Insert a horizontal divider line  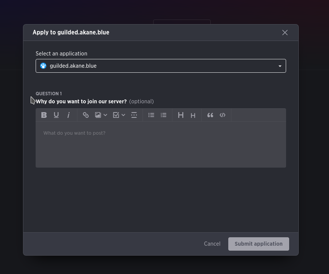coord(134,115)
